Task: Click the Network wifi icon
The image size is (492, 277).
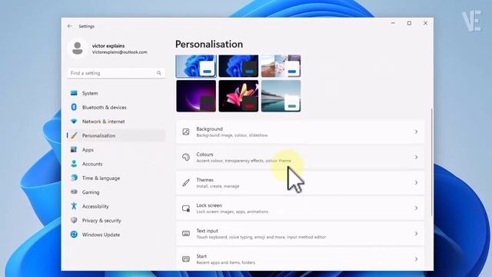Action: (74, 122)
